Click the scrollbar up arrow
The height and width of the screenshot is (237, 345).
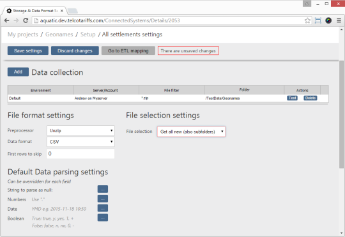pyautogui.click(x=341, y=29)
